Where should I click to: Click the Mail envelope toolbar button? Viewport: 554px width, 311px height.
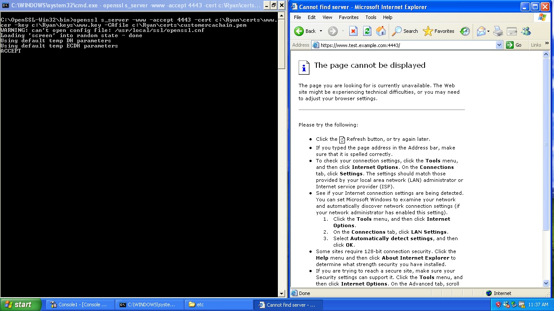click(x=481, y=31)
